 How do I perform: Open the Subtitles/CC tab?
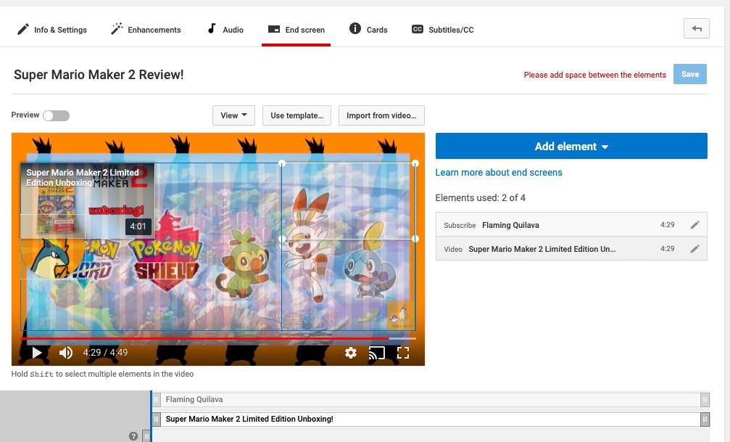(442, 29)
